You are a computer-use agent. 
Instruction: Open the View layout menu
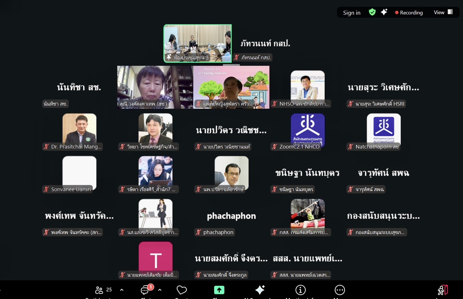[443, 12]
